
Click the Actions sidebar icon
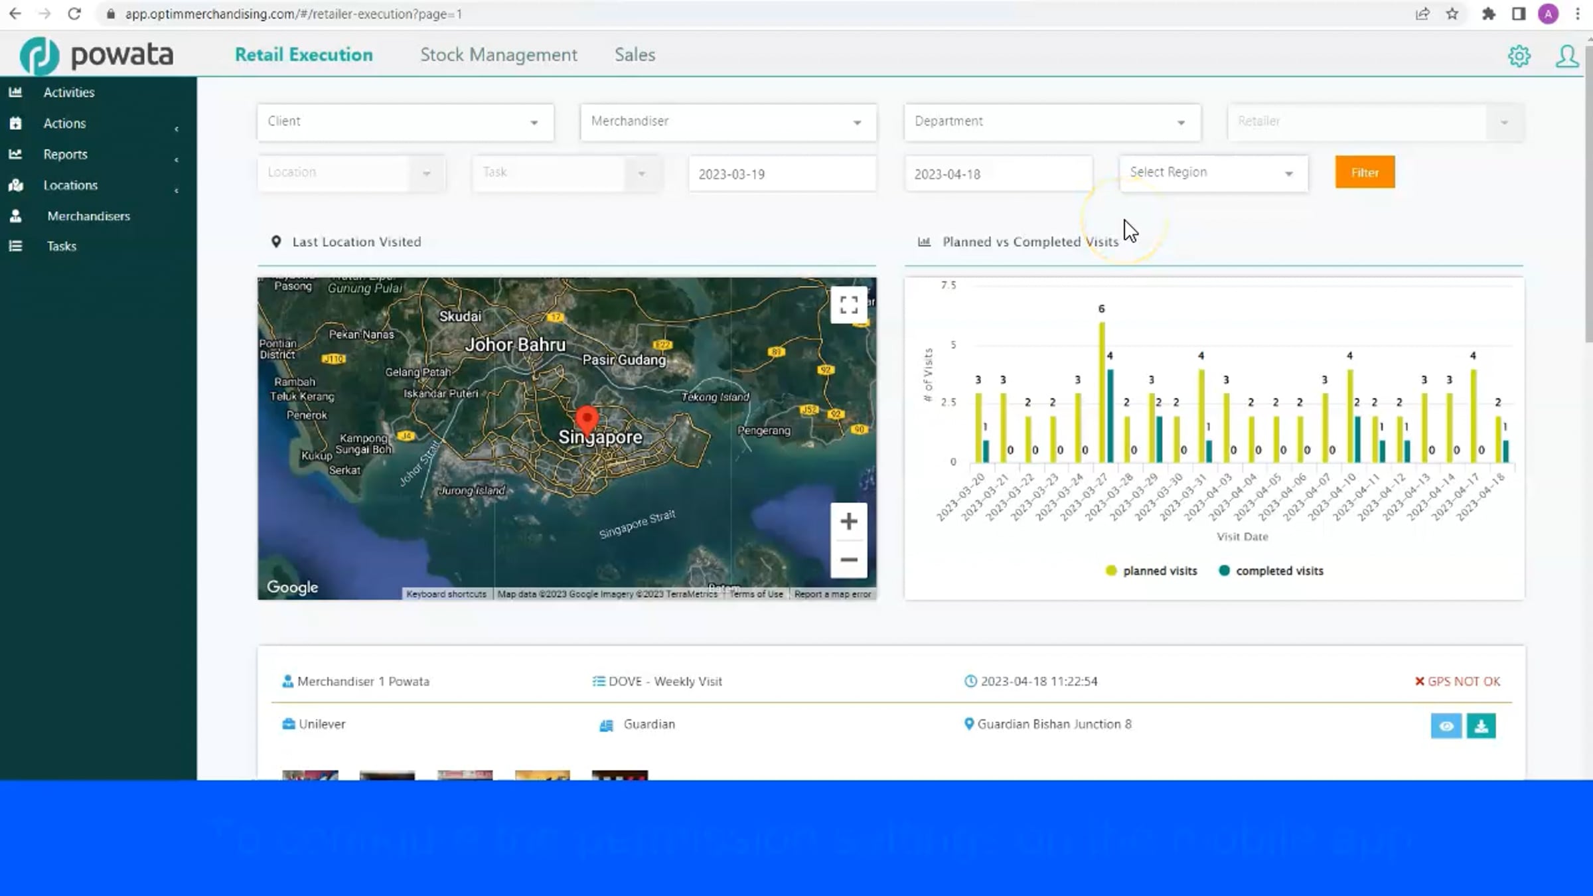15,123
